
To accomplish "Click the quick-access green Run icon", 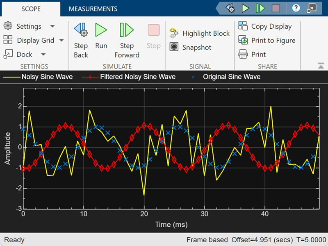I will (245, 8).
